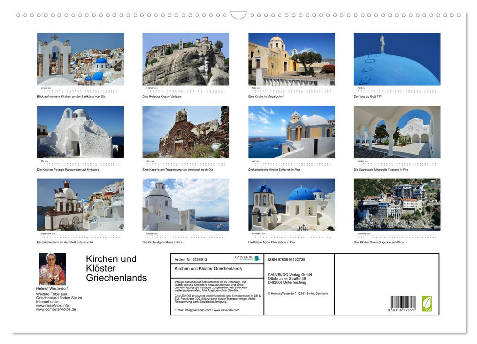Image resolution: width=477 pixels, height=344 pixels.
Task: Open the March photo of Kirche in Megalochori
Action: click(291, 58)
